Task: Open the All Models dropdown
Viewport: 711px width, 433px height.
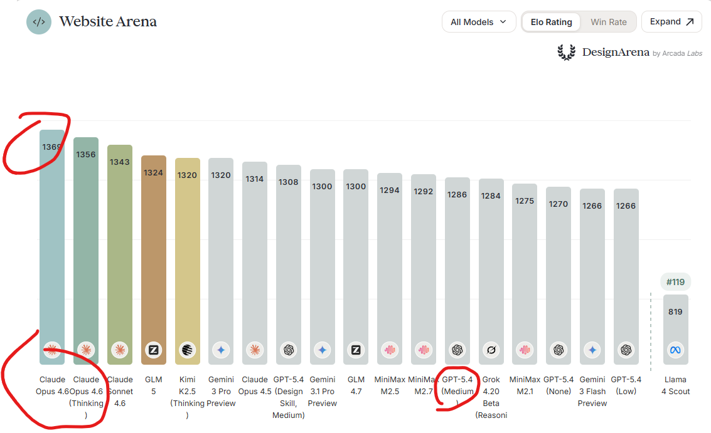Action: click(x=478, y=22)
